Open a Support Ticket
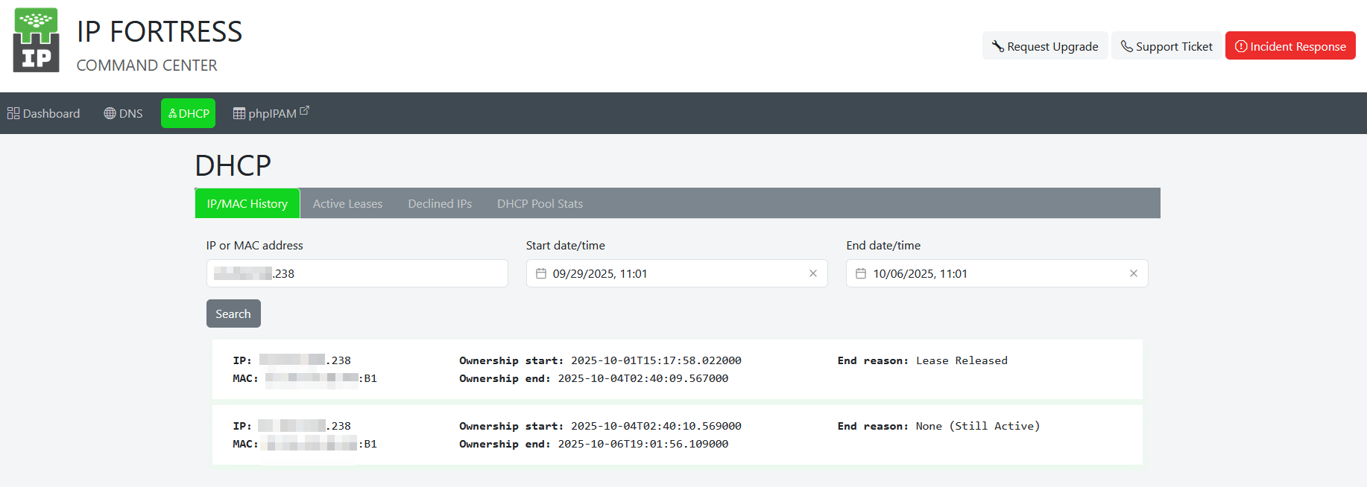1367x487 pixels. tap(1166, 45)
